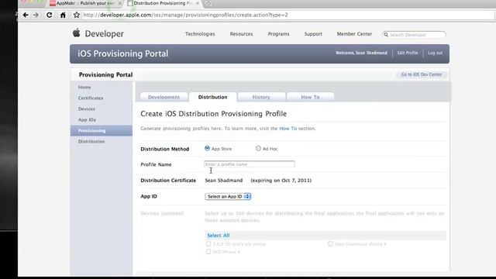
Task: Check the first device checkbox under Select All
Action: tap(208, 244)
